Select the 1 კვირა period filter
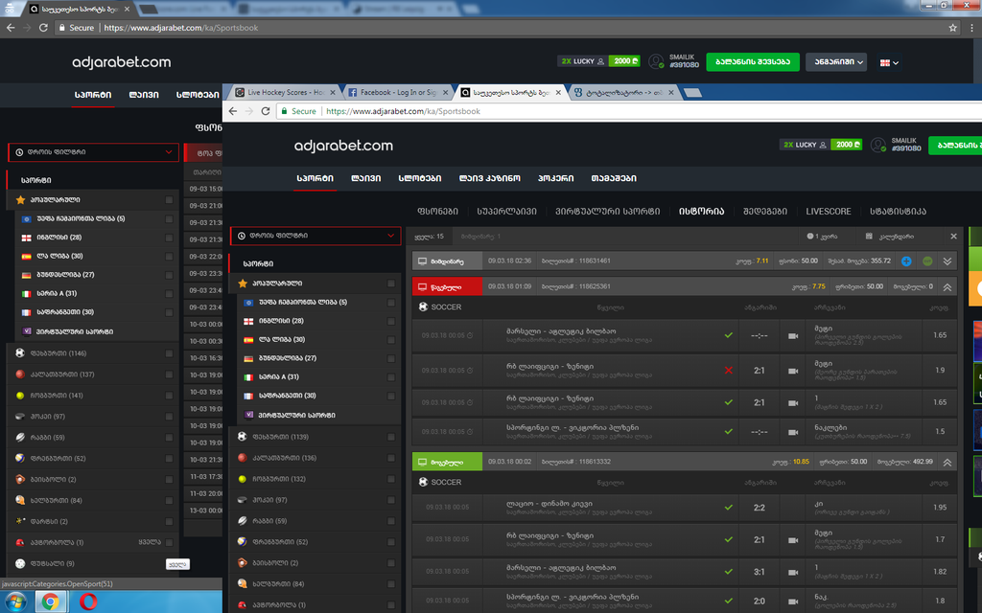This screenshot has width=982, height=613. point(822,237)
